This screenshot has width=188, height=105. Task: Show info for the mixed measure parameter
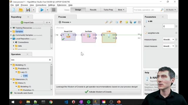[176, 46]
